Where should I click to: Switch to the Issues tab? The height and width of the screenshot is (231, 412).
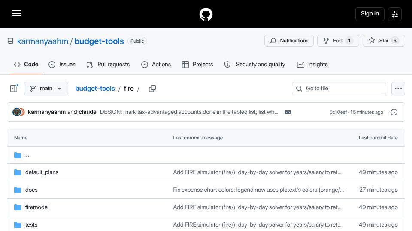[62, 65]
